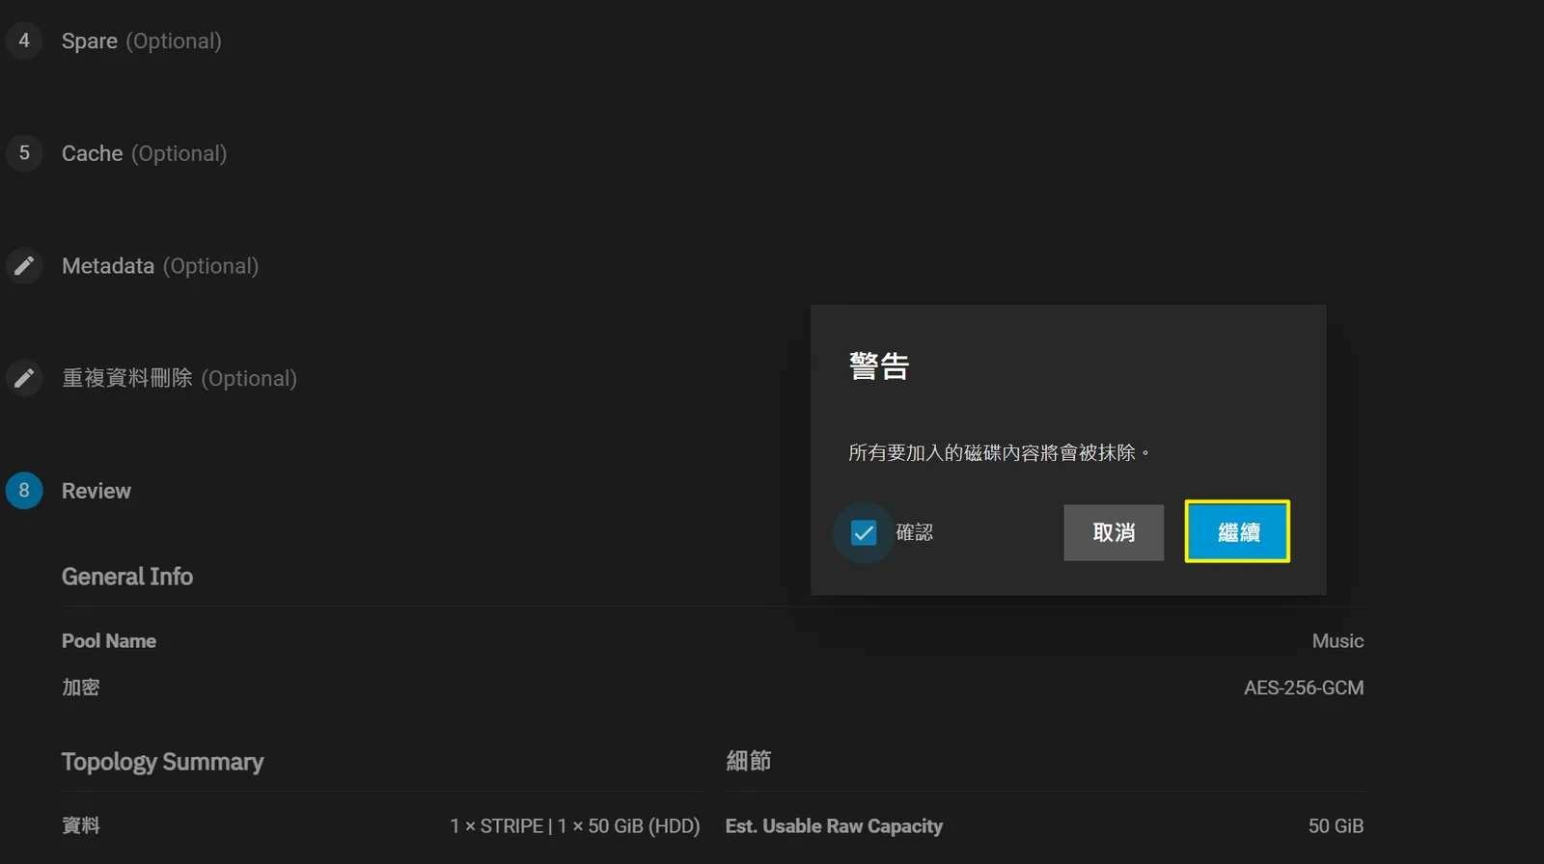The image size is (1544, 864).
Task: Confirm with the 繼續 button
Action: (x=1237, y=531)
